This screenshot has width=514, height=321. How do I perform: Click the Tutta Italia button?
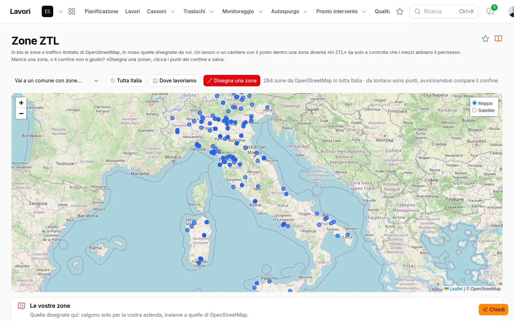coord(126,81)
